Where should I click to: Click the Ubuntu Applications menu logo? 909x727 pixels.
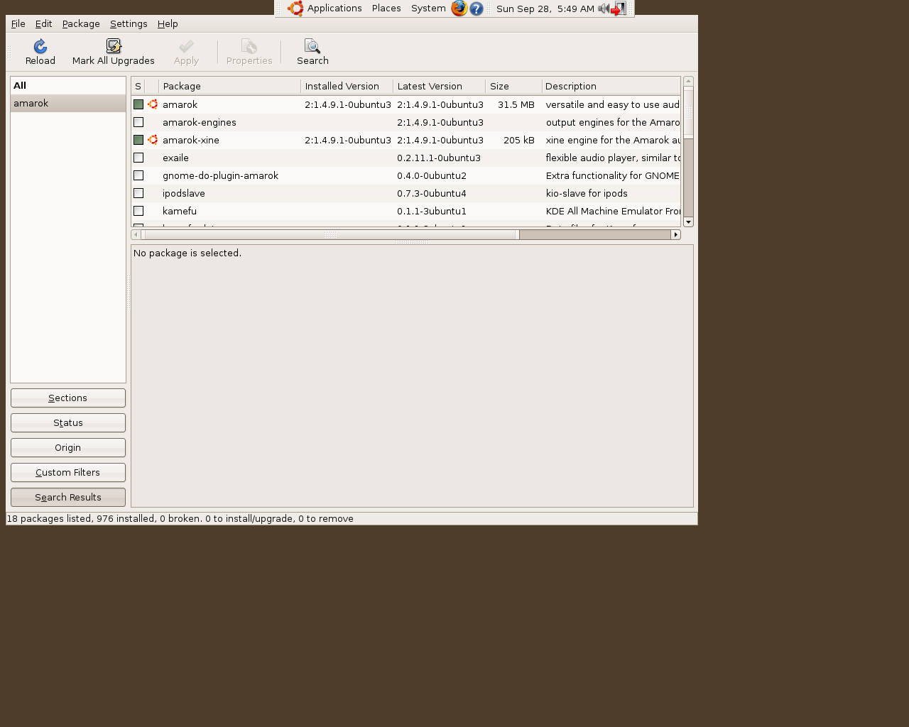tap(295, 9)
